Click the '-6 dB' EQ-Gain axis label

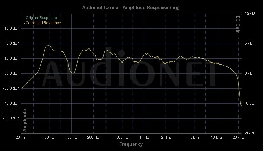pos(249,103)
